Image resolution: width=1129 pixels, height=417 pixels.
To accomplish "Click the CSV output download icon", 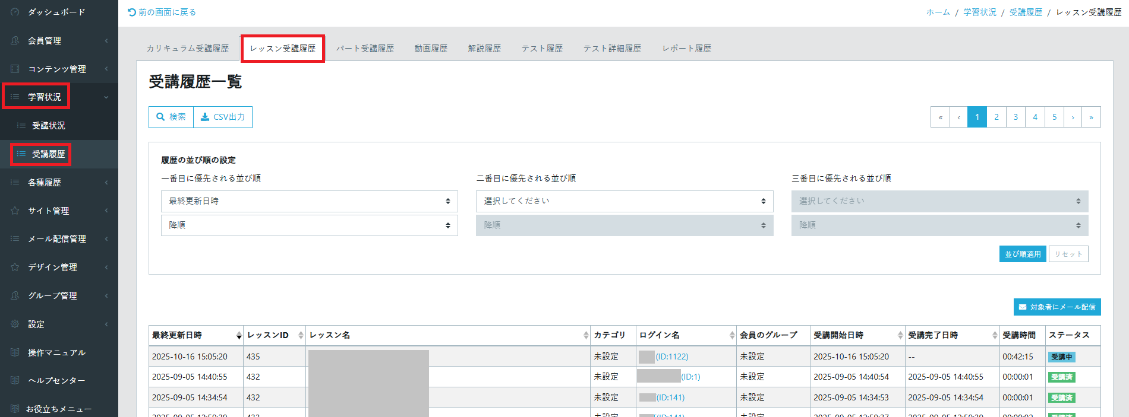I will click(x=205, y=117).
